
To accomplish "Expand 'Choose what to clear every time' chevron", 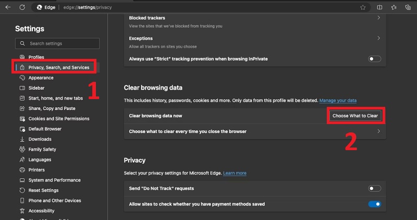I will coord(378,131).
